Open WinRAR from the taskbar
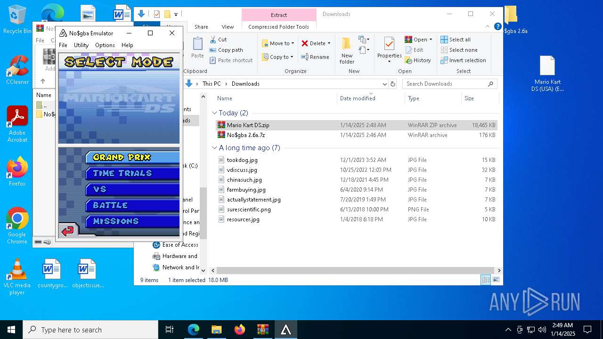Viewport: 603px width, 339px height. pyautogui.click(x=262, y=330)
